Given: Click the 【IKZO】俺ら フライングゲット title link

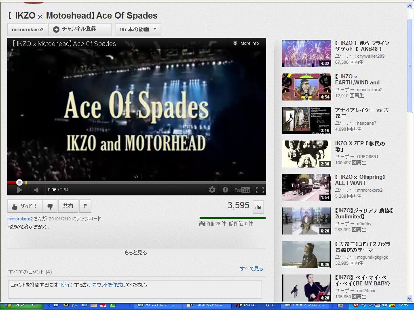Looking at the screenshot, I should pos(362,46).
